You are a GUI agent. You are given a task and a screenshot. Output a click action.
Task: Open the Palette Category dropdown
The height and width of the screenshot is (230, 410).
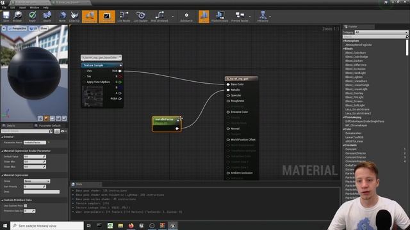(381, 33)
